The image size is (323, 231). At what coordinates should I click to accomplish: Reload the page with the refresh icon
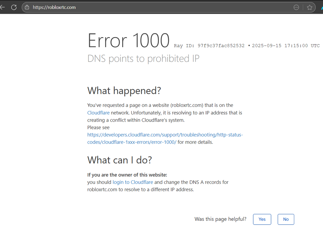click(14, 7)
